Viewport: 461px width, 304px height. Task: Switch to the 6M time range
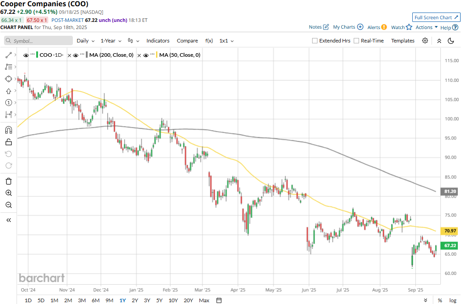pos(96,300)
